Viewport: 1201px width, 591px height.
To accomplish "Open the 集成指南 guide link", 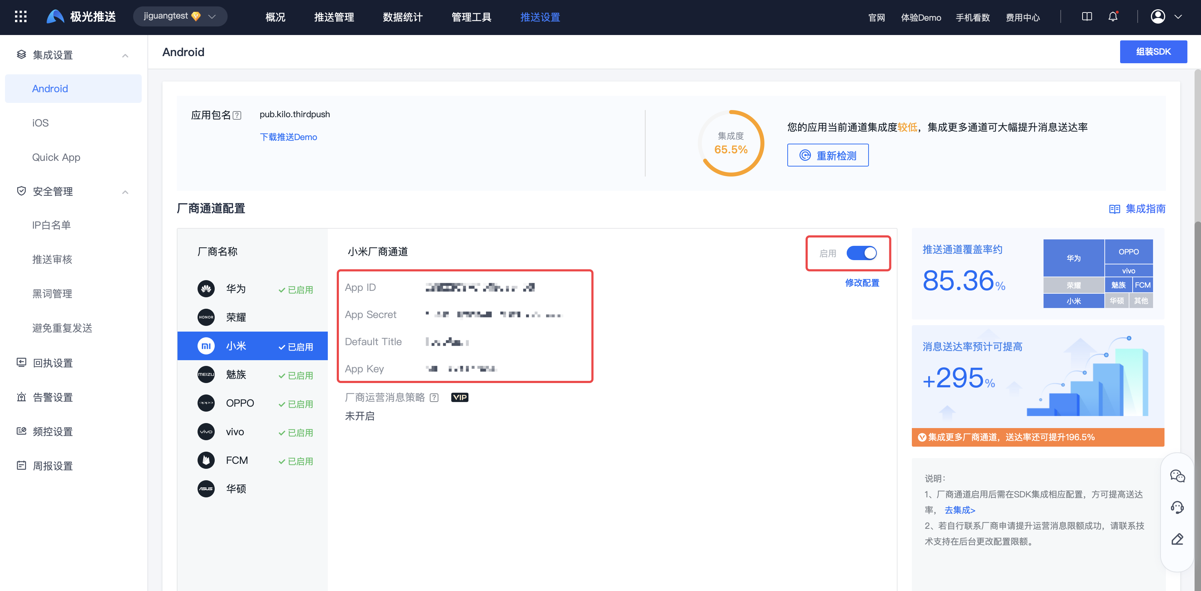I will [1137, 208].
